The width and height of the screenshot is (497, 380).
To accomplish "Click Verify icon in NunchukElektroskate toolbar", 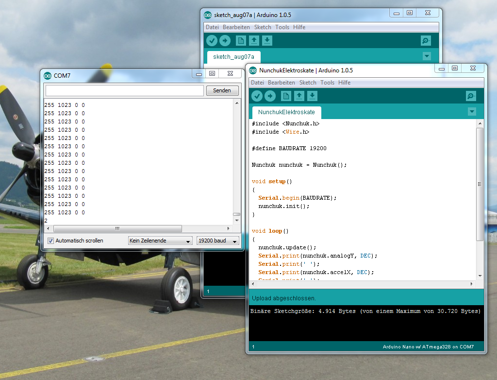I will point(257,96).
